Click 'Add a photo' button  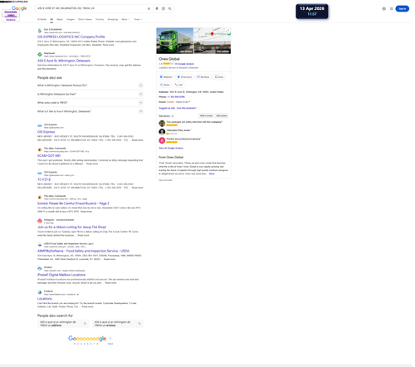pos(222,115)
